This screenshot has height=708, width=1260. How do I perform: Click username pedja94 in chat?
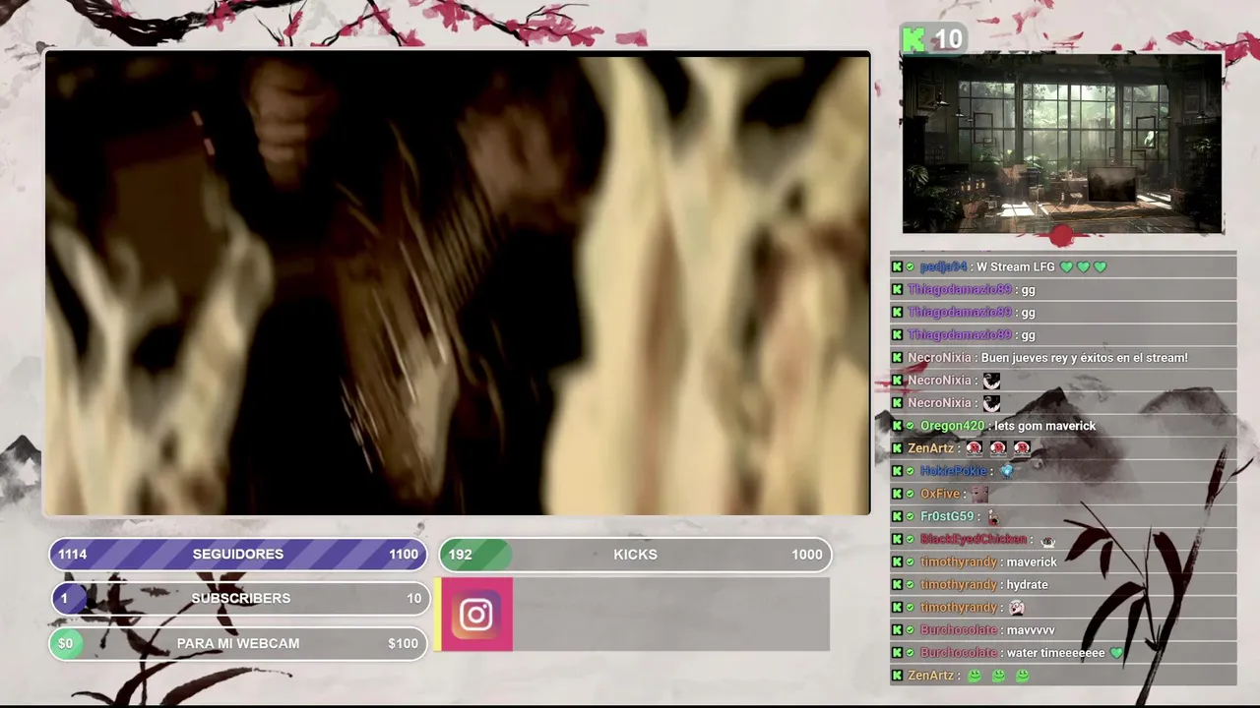pos(943,266)
